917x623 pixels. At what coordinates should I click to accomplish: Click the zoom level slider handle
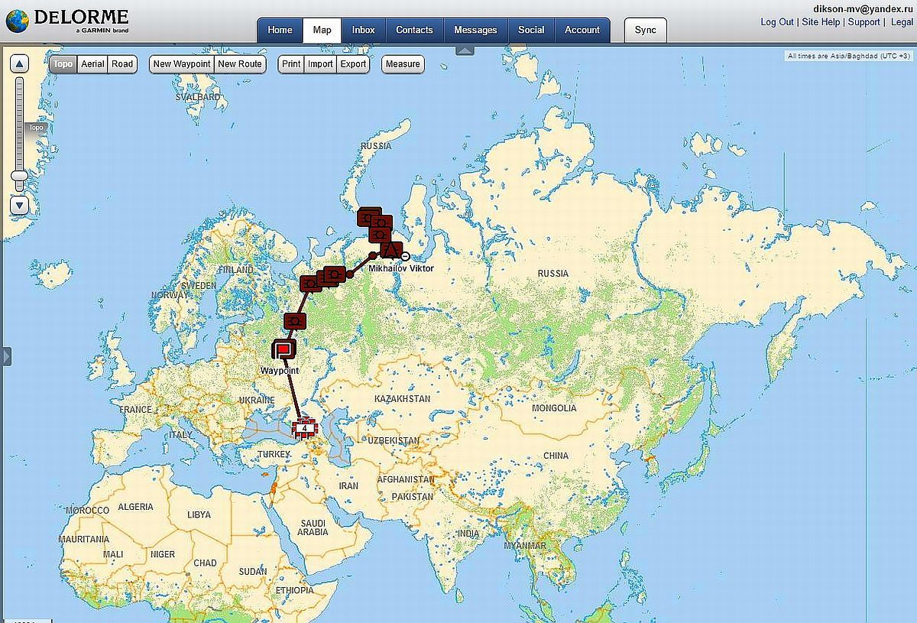pos(19,176)
